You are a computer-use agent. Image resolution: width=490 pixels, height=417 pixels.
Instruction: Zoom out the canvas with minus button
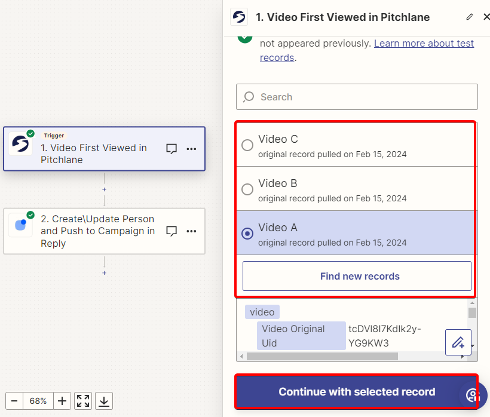14,401
